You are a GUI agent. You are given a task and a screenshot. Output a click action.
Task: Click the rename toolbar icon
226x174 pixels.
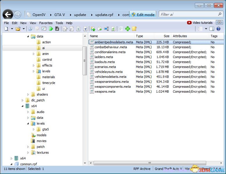tap(106, 29)
